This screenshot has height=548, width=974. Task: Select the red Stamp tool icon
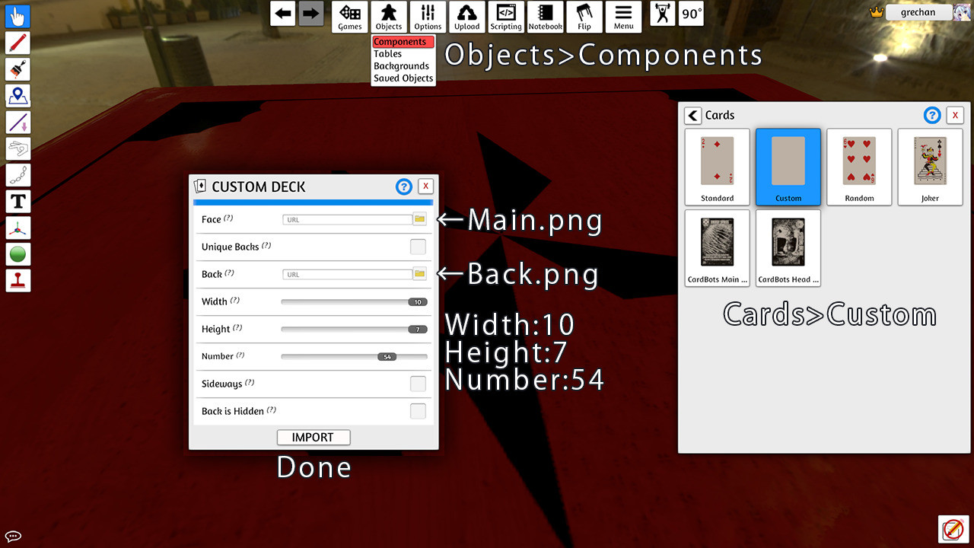point(18,280)
